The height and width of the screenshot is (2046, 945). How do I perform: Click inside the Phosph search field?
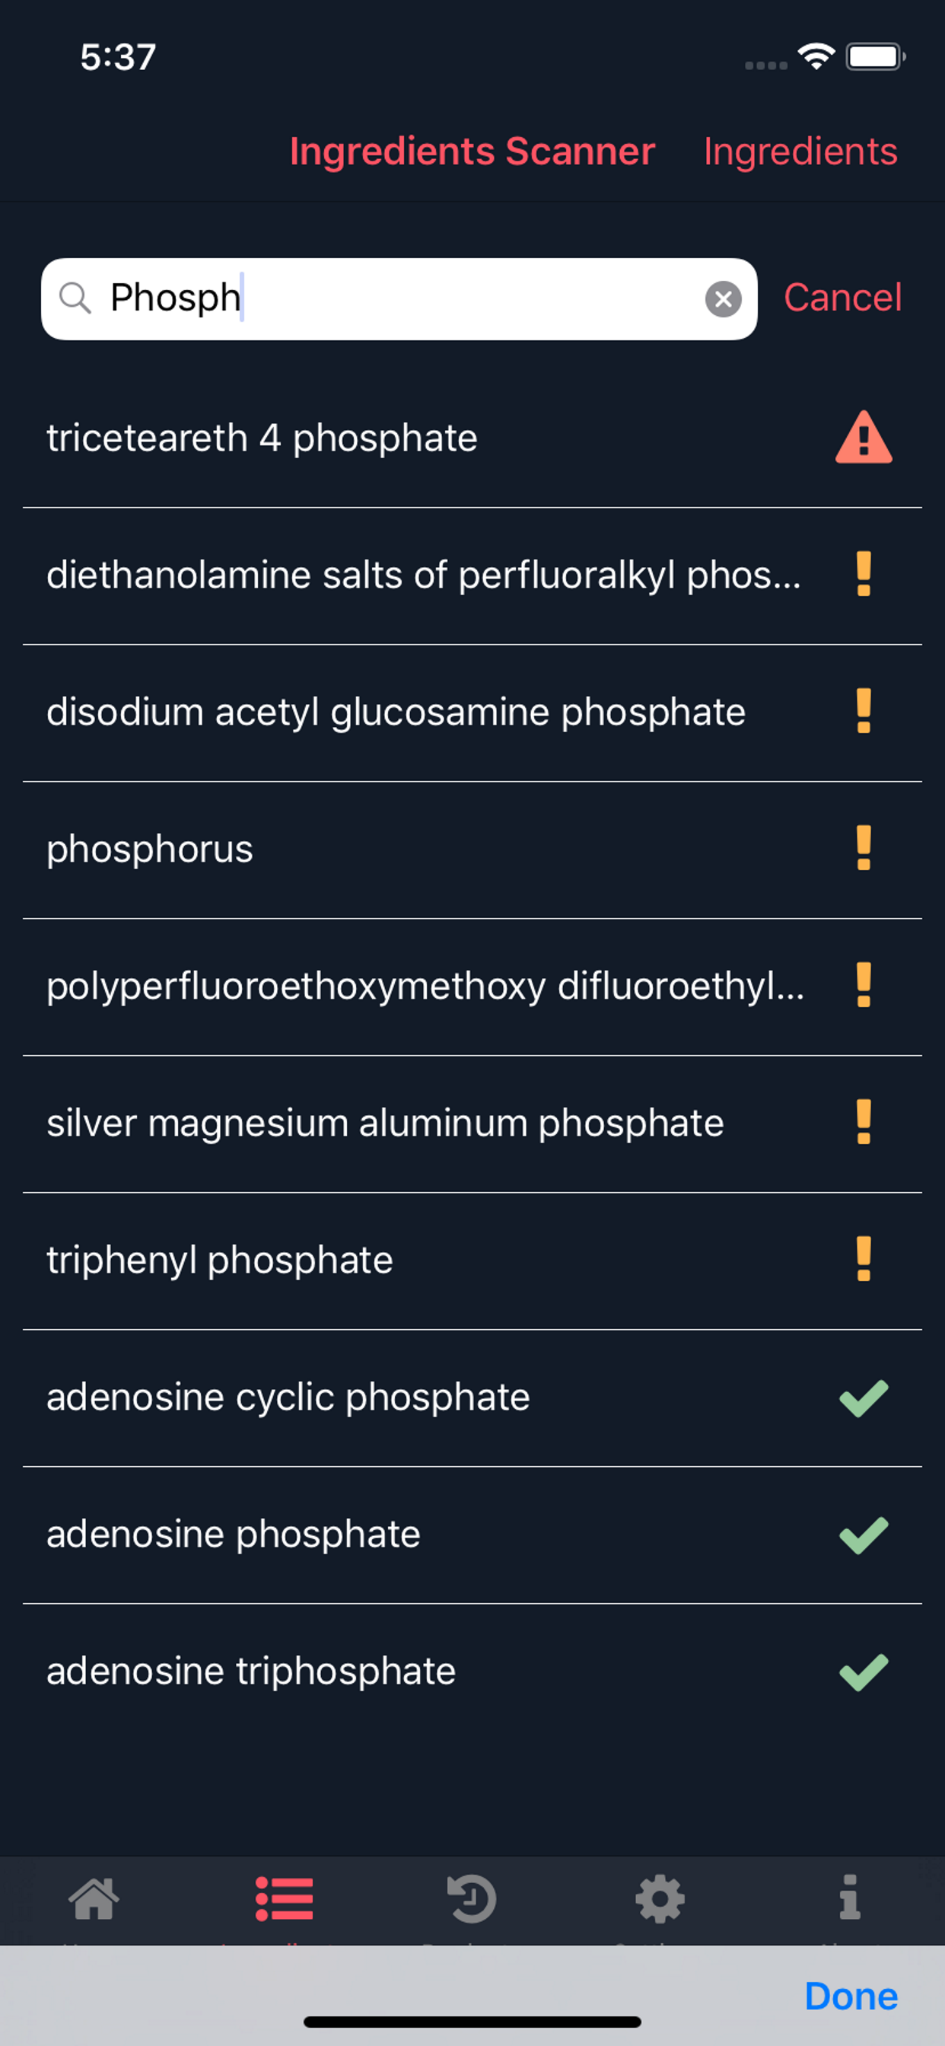(399, 299)
